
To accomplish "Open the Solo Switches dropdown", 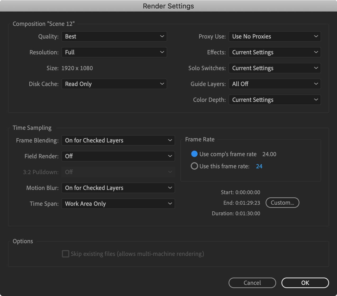I will click(x=275, y=68).
